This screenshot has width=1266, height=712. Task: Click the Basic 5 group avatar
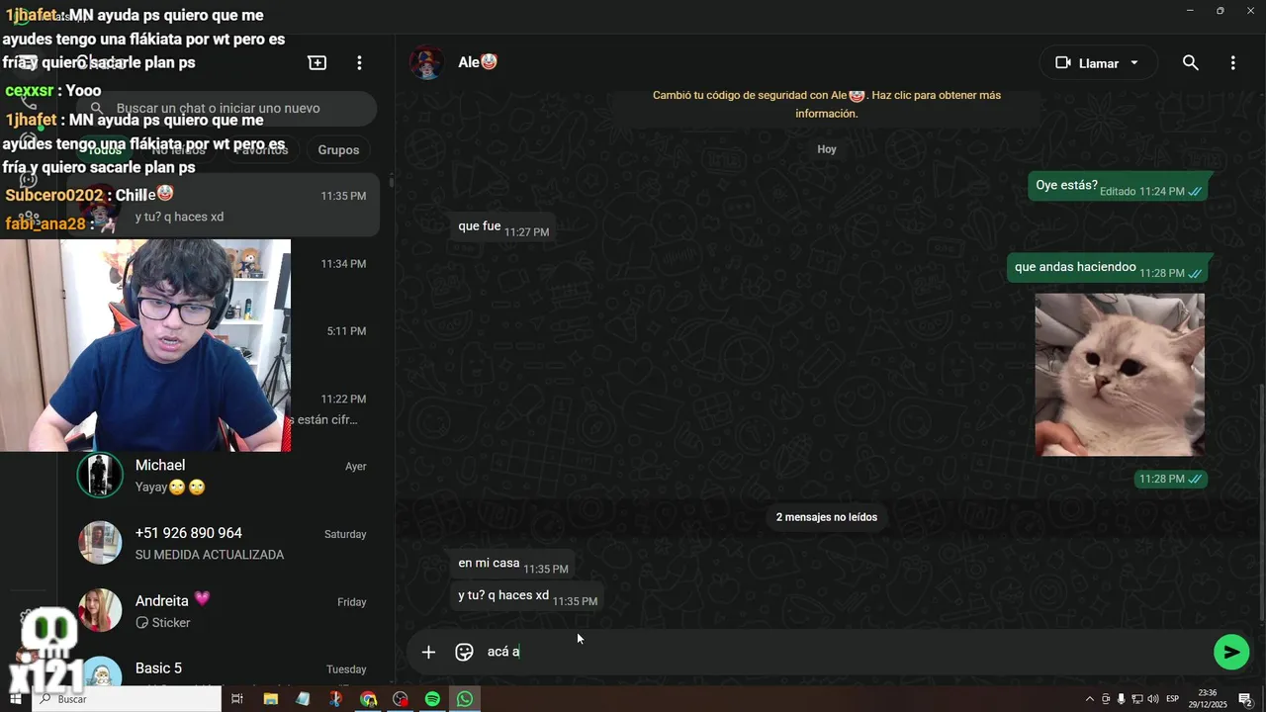(100, 672)
